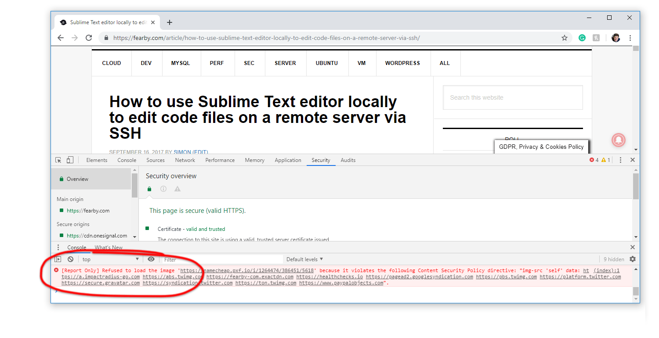
Task: Click the warning triangle security filter icon
Action: [177, 189]
